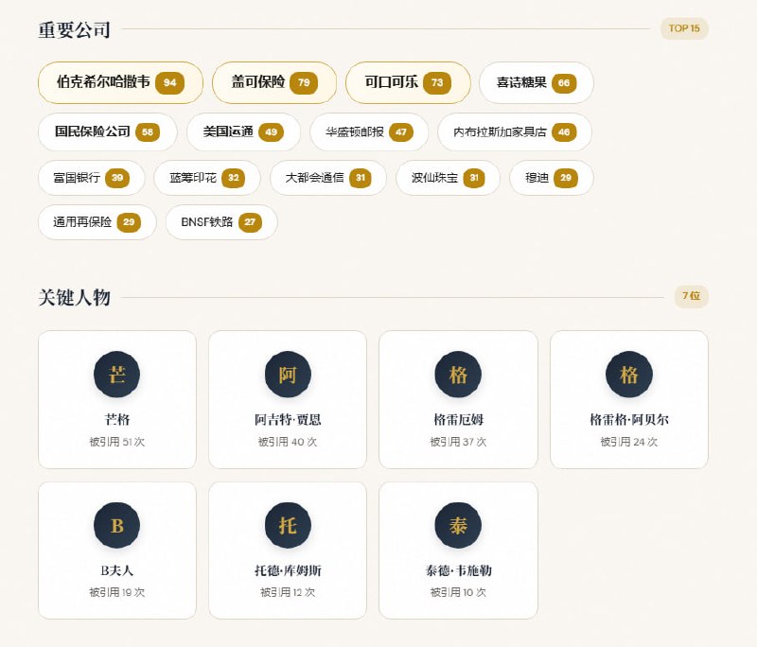
Task: Choose the 可口可乐 company tag
Action: pos(407,82)
